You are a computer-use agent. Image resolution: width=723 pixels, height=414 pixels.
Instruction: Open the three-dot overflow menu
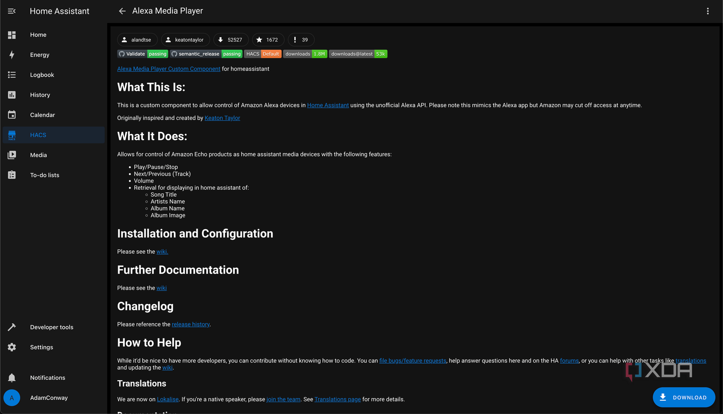pos(708,11)
